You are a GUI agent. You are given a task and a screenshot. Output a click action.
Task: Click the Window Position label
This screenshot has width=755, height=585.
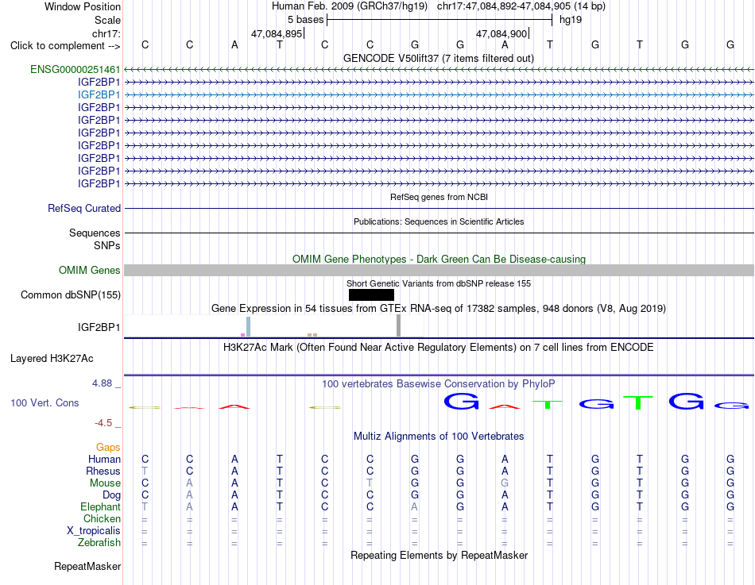(83, 6)
